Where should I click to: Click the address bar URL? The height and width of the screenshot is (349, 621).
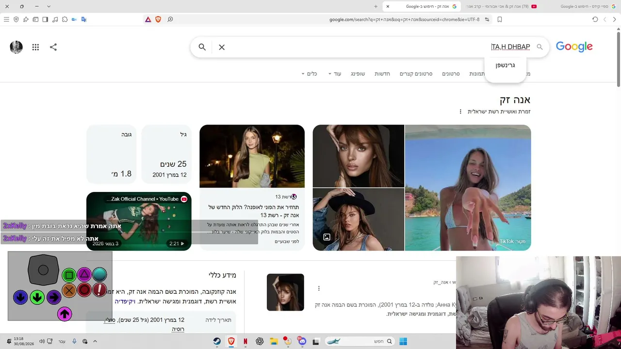click(x=404, y=19)
